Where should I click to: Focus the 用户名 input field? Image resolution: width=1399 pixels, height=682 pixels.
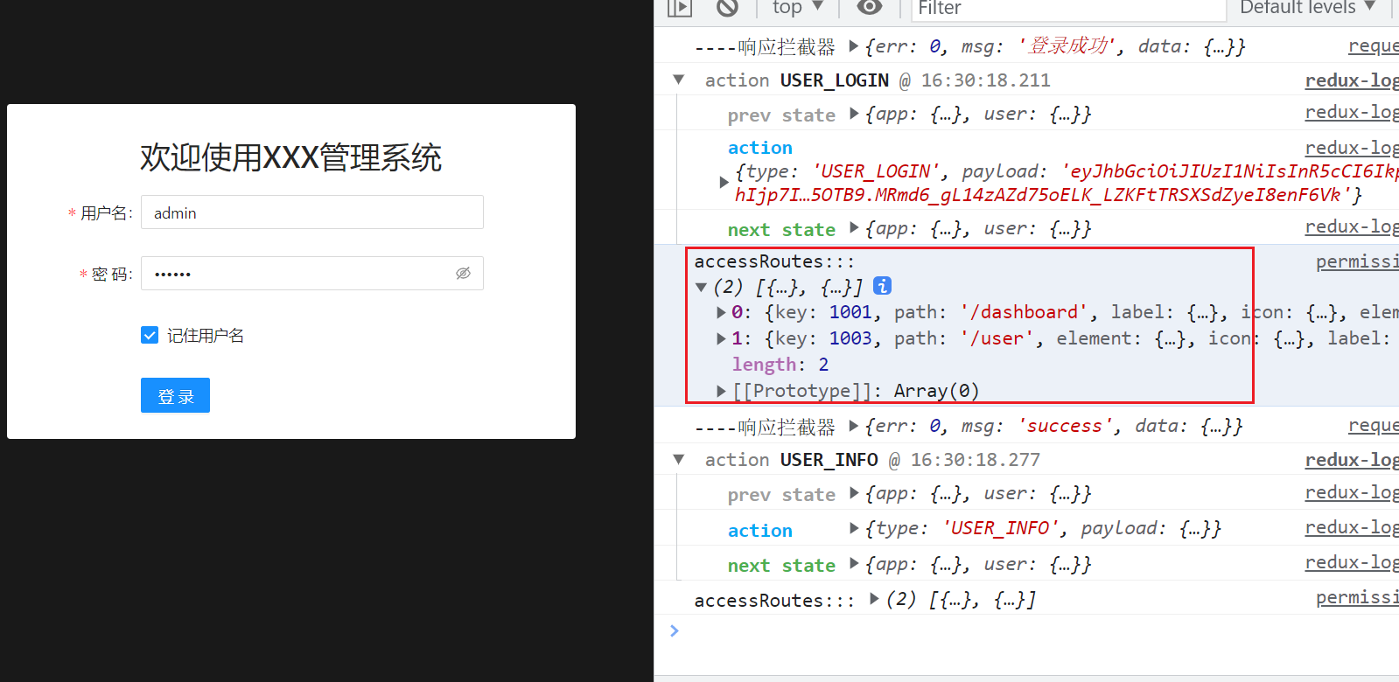[x=312, y=212]
